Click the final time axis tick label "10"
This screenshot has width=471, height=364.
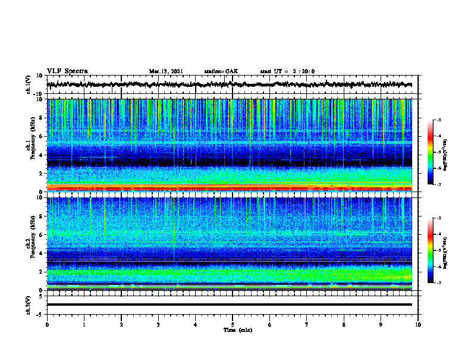tap(418, 325)
